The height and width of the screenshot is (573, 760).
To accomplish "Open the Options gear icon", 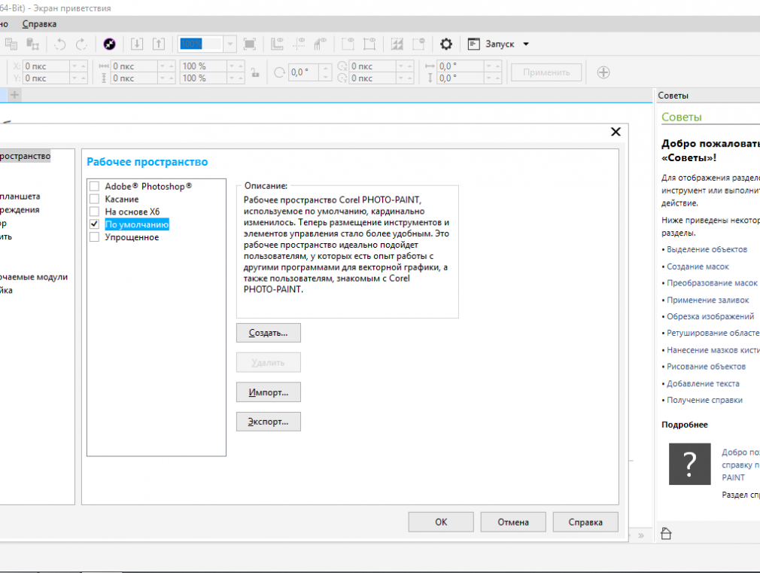I will (446, 44).
